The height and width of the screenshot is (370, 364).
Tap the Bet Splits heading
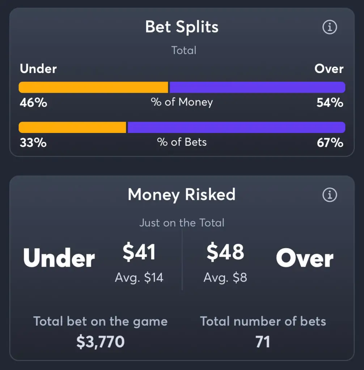coord(182,27)
